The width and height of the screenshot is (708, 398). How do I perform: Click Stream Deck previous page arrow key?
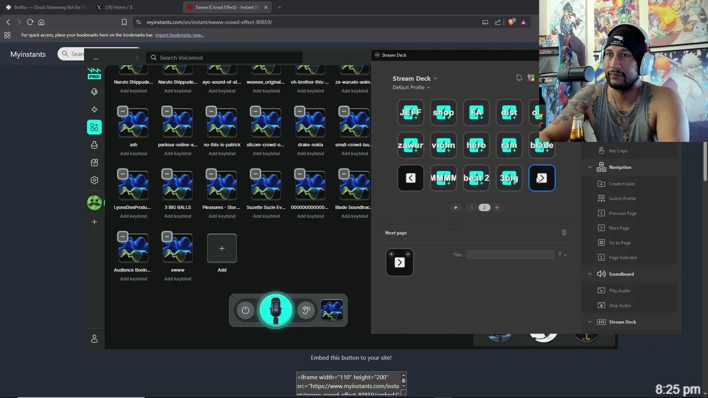pos(410,177)
